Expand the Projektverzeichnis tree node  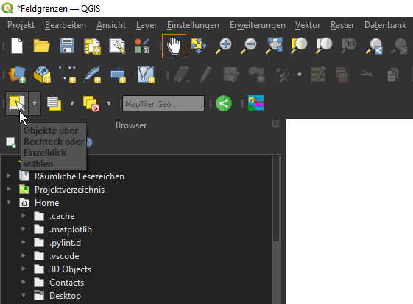[x=9, y=189]
